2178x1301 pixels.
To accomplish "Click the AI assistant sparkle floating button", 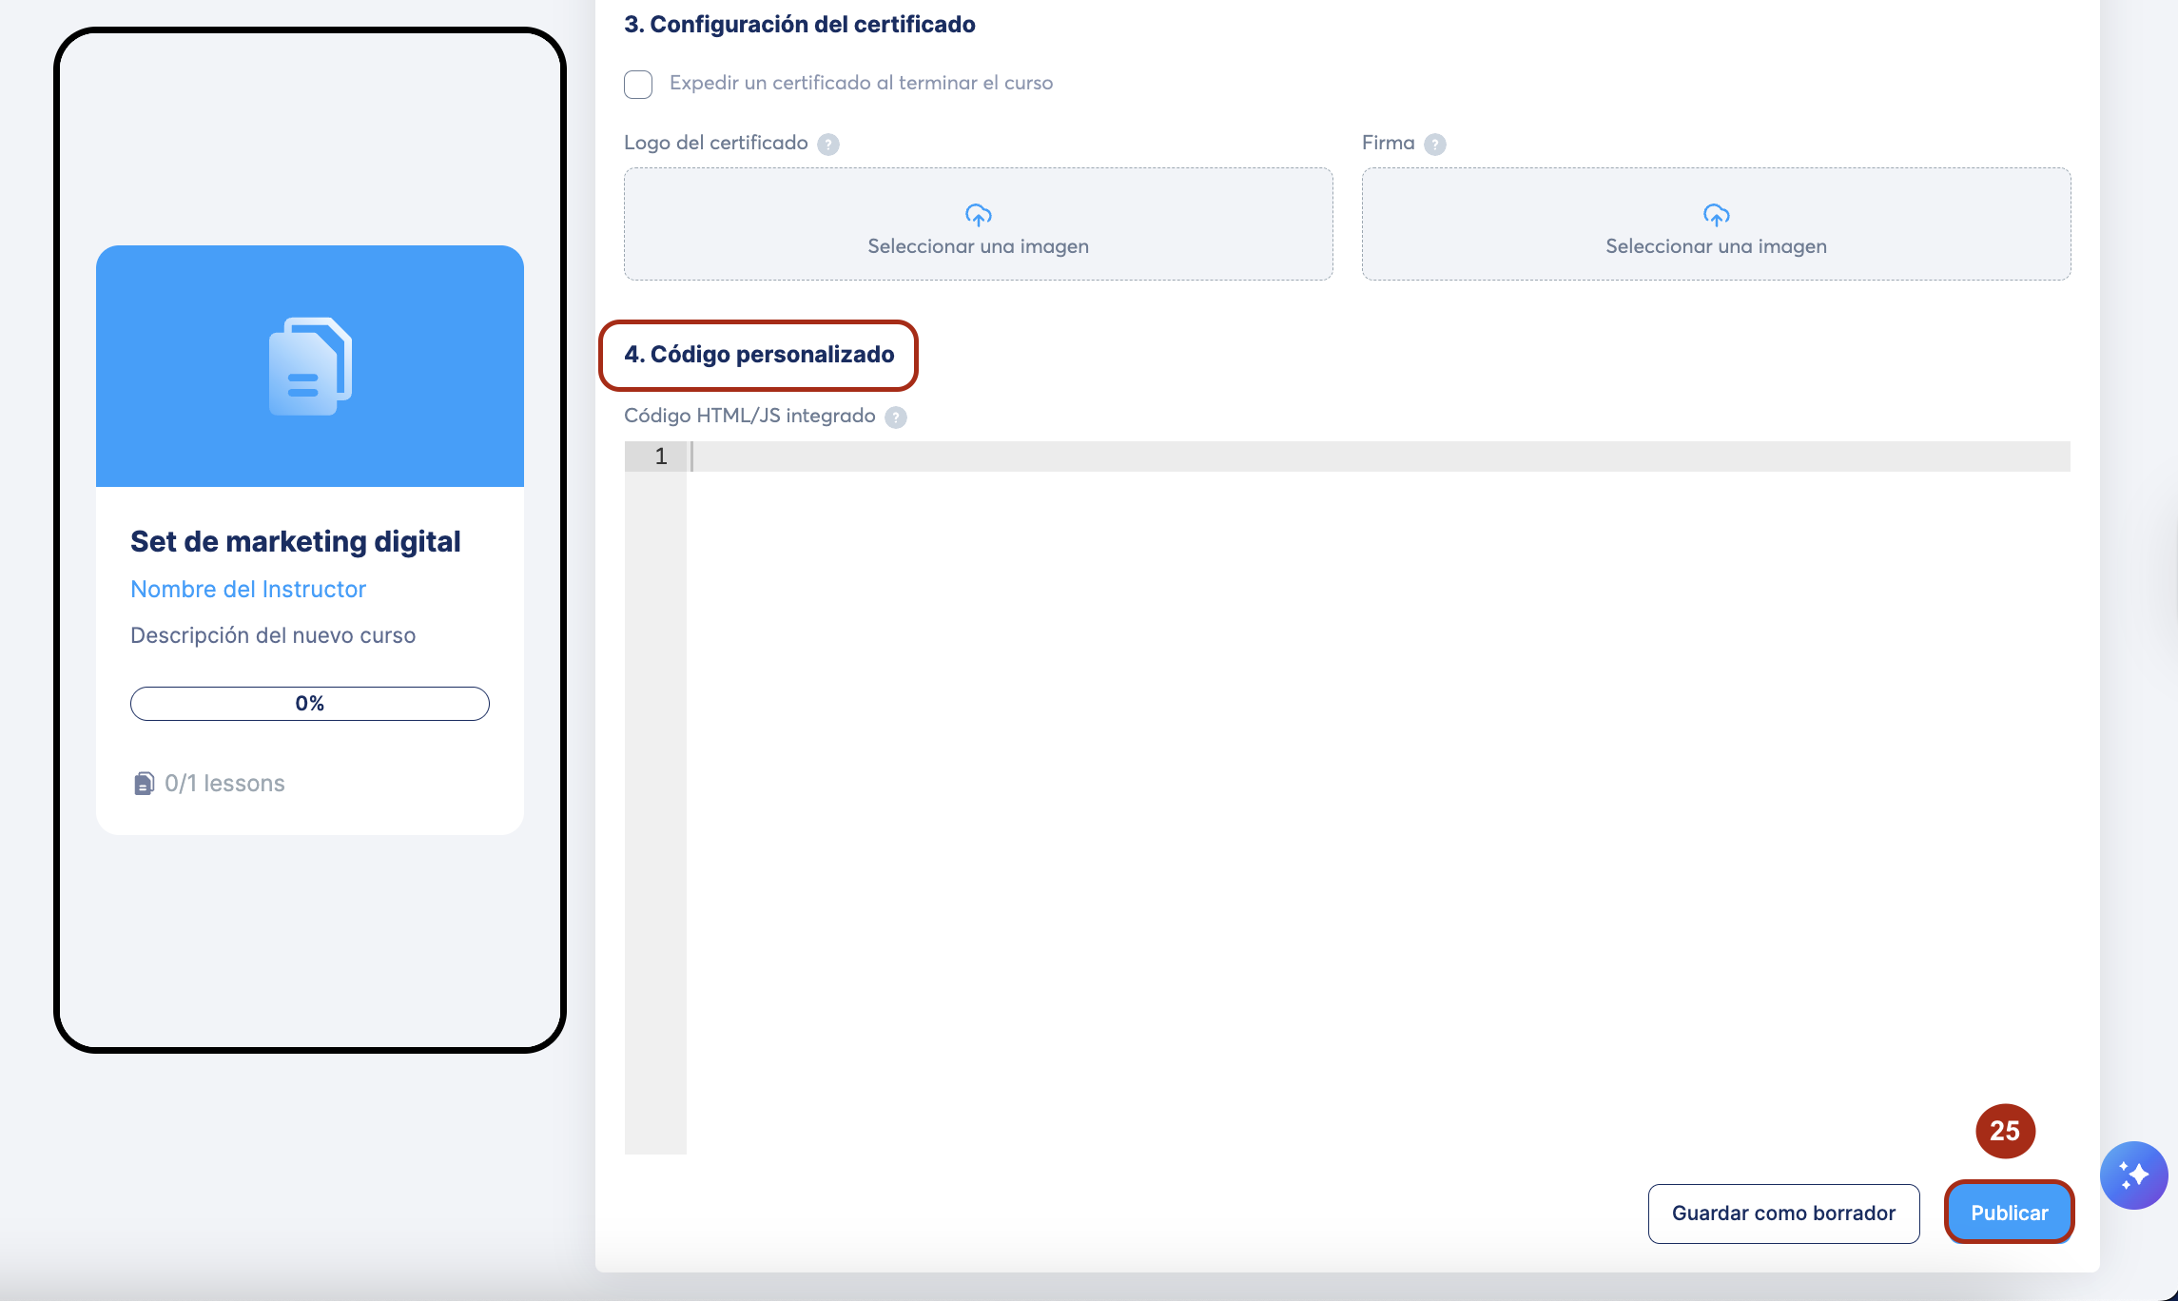I will tap(2133, 1175).
